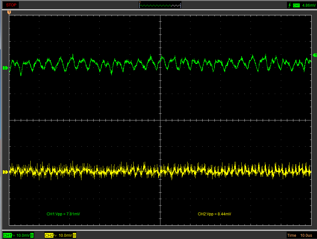
Task: Click the 10.0us timebase value
Action: pyautogui.click(x=306, y=235)
